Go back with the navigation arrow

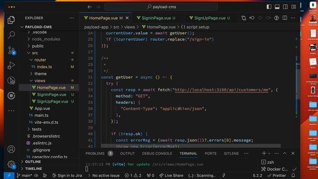[x=89, y=7]
